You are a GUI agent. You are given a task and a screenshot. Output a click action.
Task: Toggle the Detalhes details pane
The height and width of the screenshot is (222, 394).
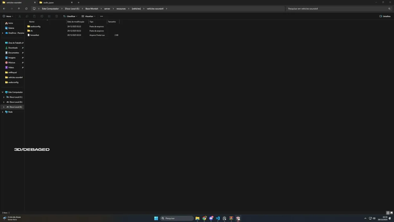(x=385, y=16)
